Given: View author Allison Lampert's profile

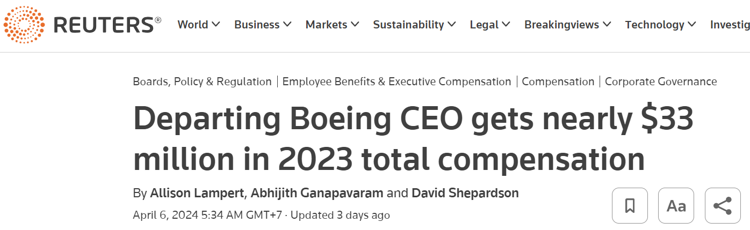Looking at the screenshot, I should 196,193.
